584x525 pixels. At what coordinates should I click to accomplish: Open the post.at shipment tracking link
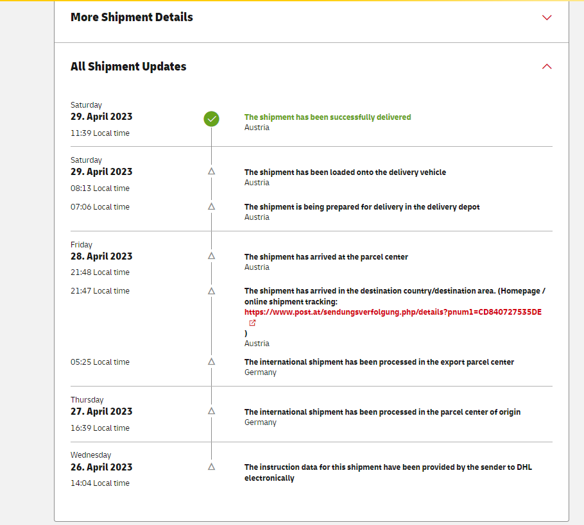(393, 312)
